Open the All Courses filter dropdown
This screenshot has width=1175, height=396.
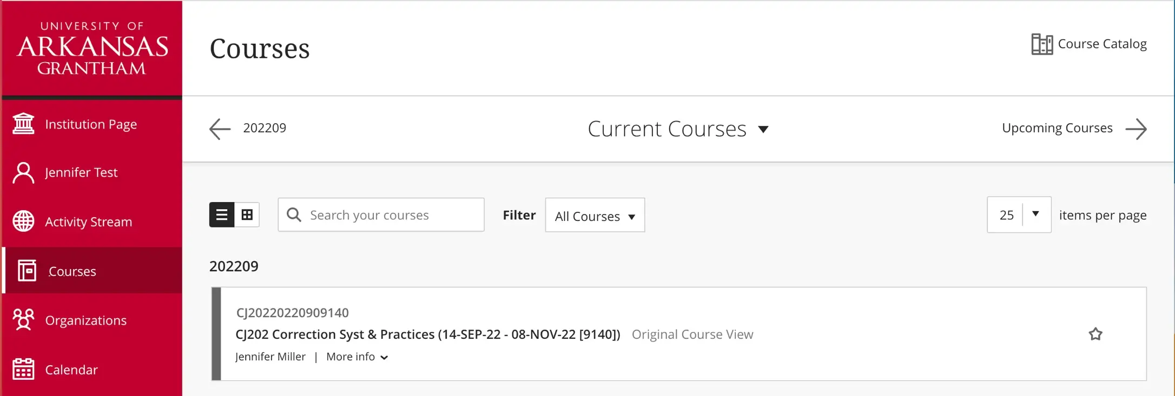point(595,216)
